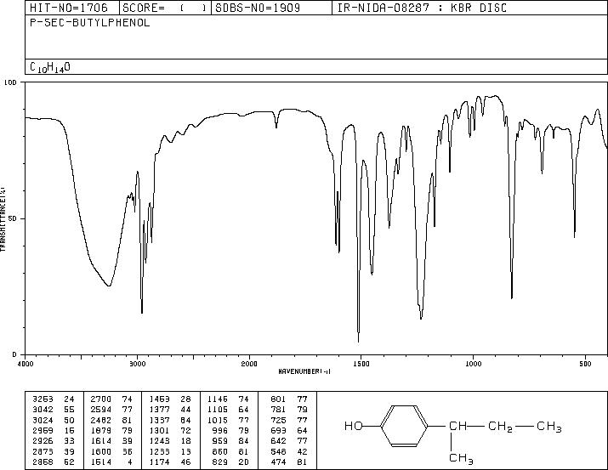
Task: Click the 4000 wavenumber axis label
Action: [x=26, y=364]
